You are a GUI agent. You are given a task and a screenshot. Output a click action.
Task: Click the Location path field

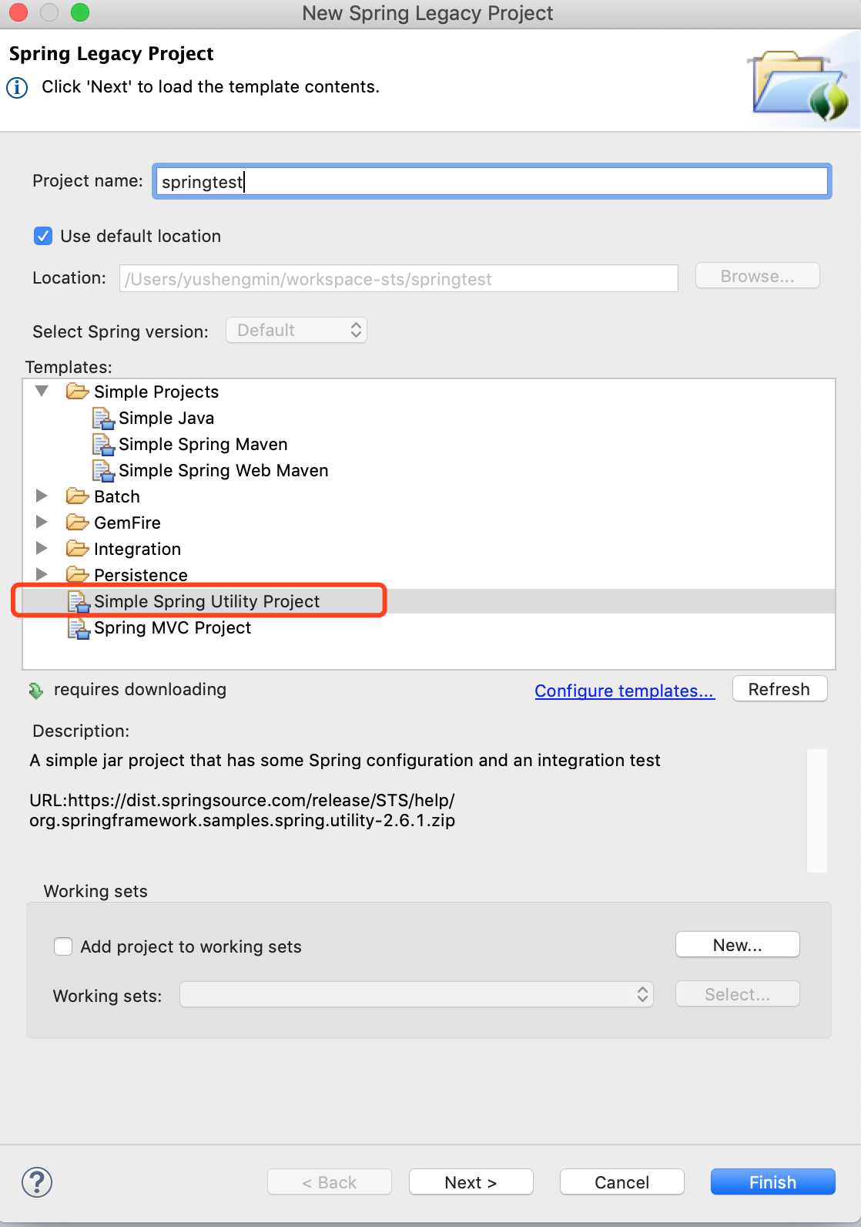(399, 278)
